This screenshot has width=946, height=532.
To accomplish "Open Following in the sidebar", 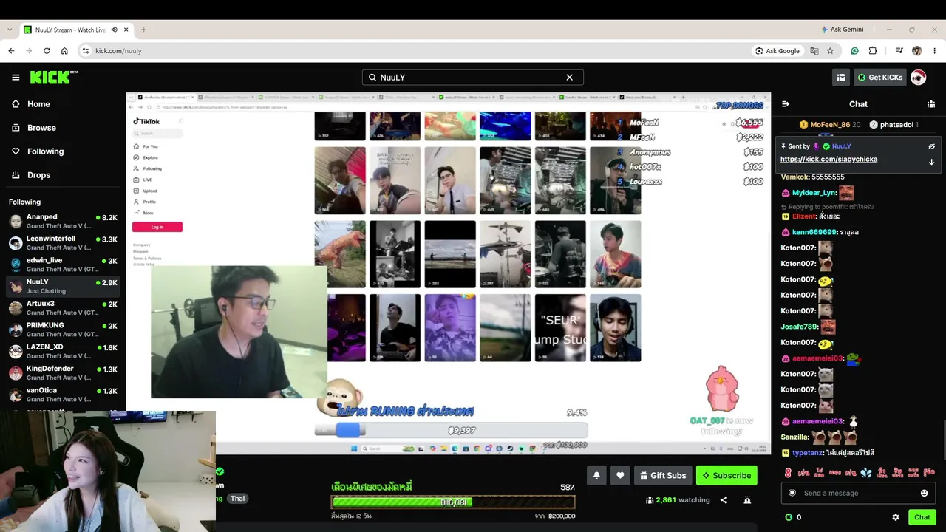I will pyautogui.click(x=63, y=151).
